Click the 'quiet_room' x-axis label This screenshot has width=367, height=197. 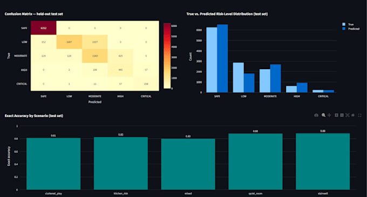(x=255, y=193)
